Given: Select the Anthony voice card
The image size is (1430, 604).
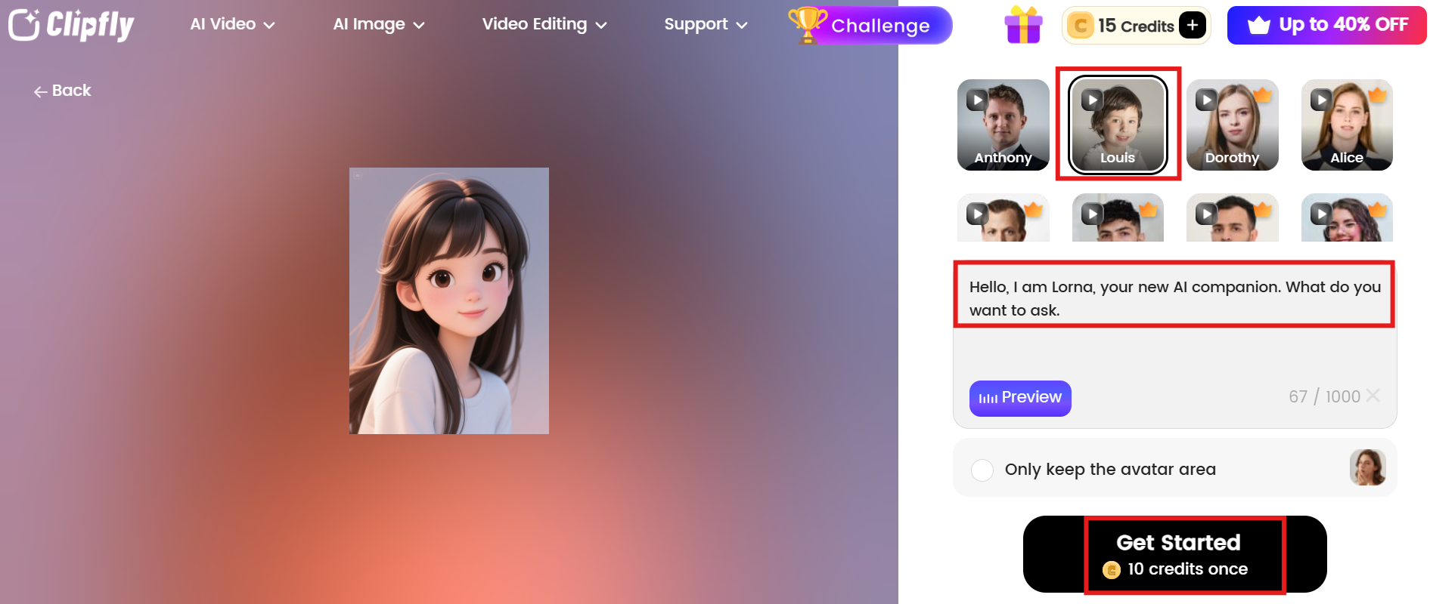Looking at the screenshot, I should (1003, 125).
